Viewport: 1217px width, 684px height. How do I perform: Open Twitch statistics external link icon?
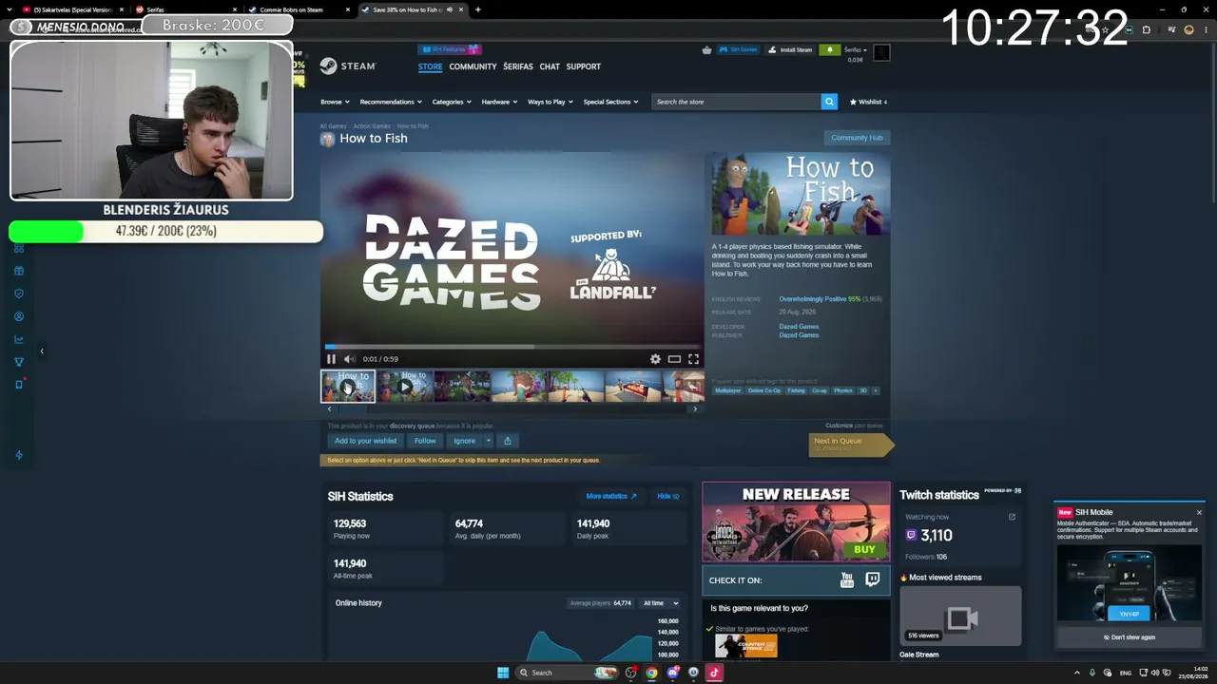pyautogui.click(x=1012, y=517)
